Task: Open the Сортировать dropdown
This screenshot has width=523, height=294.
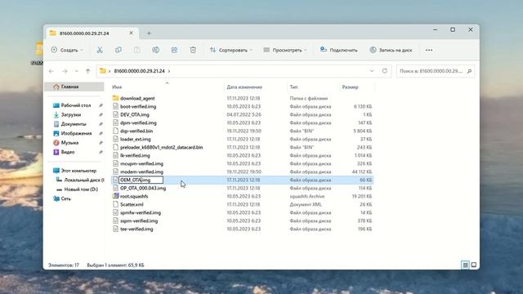Action: tap(230, 50)
